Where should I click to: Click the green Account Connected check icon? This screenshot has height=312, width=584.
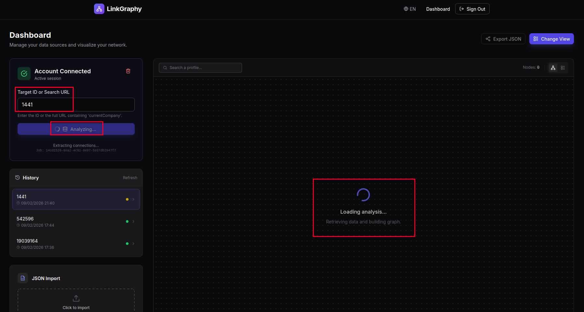tap(24, 74)
